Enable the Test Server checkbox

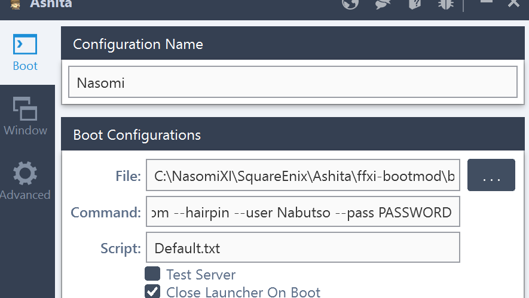click(x=152, y=274)
